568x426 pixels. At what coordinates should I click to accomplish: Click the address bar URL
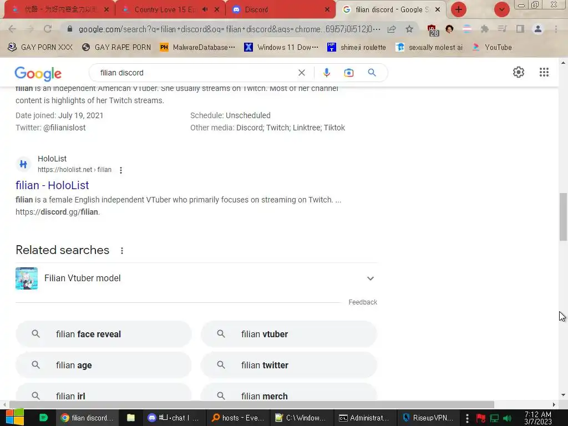pyautogui.click(x=229, y=29)
